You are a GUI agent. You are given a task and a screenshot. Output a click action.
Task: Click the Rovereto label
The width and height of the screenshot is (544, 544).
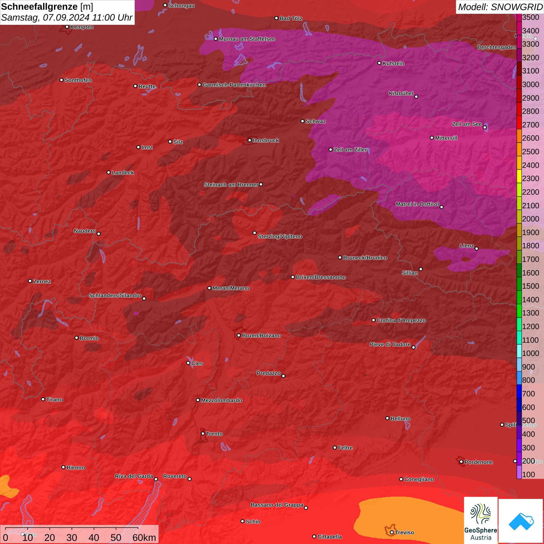175,476
